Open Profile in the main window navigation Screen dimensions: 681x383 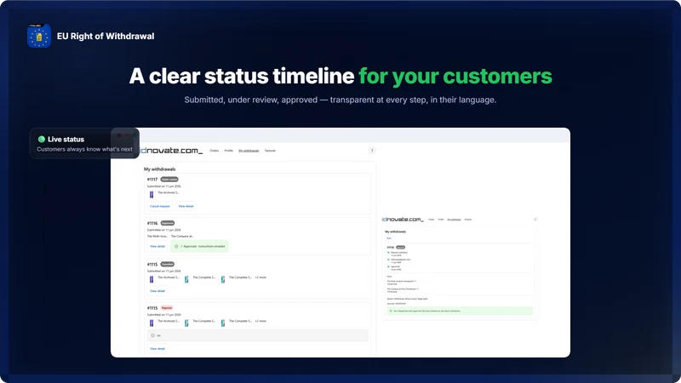click(229, 151)
